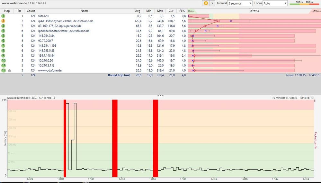
Task: Select hop 11 green circle icon
Action: tap(4, 65)
